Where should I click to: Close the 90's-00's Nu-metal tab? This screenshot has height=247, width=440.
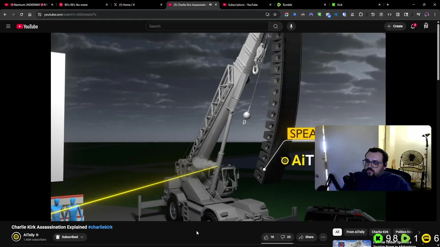coord(107,5)
